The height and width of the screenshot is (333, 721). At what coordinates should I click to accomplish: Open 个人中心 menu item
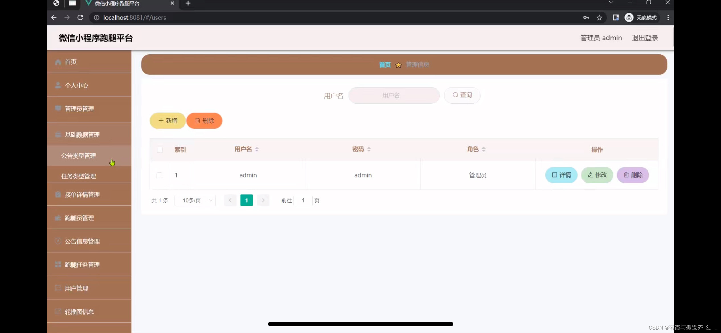click(x=89, y=85)
